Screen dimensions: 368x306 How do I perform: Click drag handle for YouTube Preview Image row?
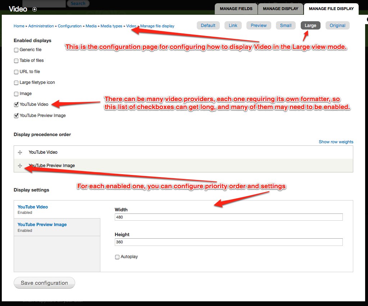[20, 166]
